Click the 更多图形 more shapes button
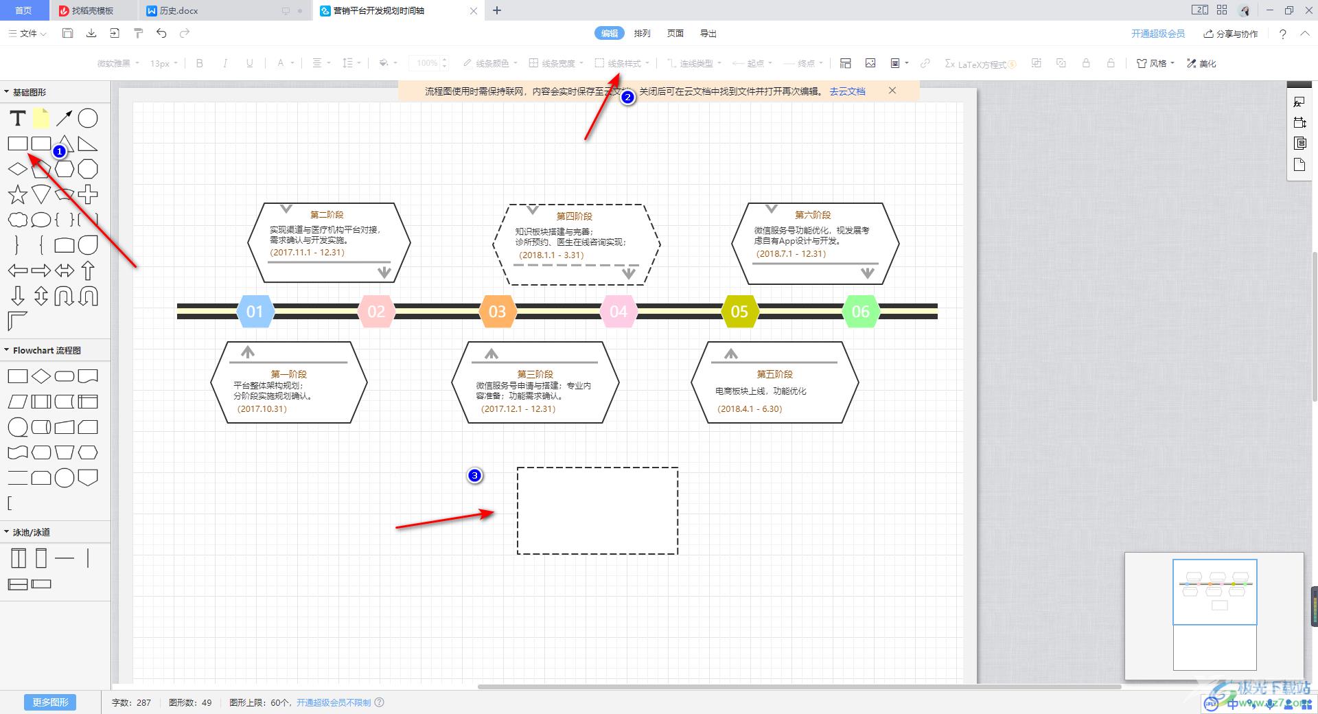Viewport: 1318px width, 714px height. click(x=50, y=702)
